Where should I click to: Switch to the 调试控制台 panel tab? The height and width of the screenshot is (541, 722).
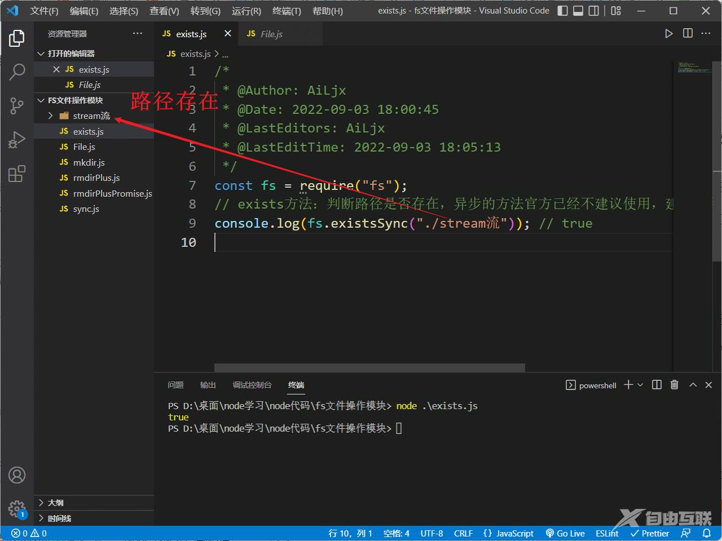[252, 385]
